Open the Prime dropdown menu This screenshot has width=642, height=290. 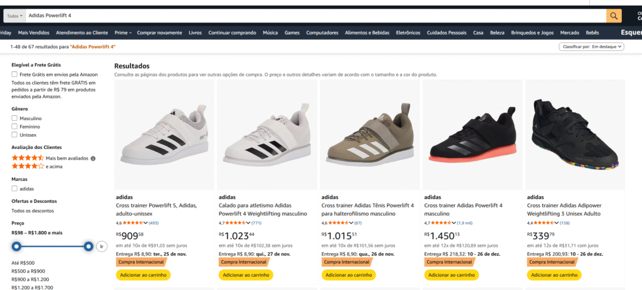pos(122,33)
